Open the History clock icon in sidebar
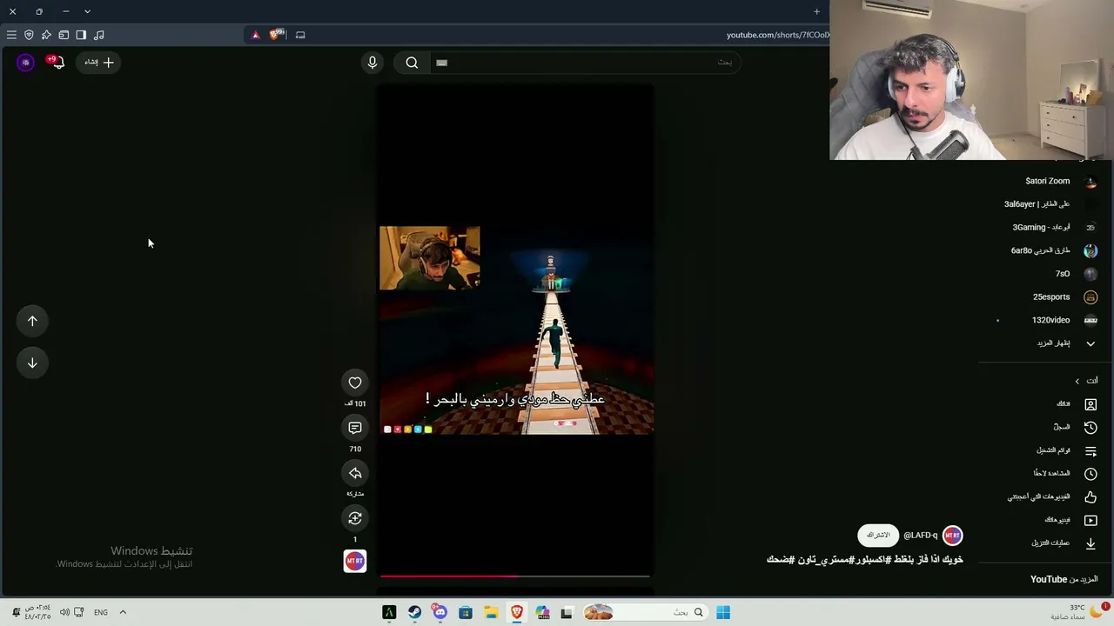 coord(1091,427)
